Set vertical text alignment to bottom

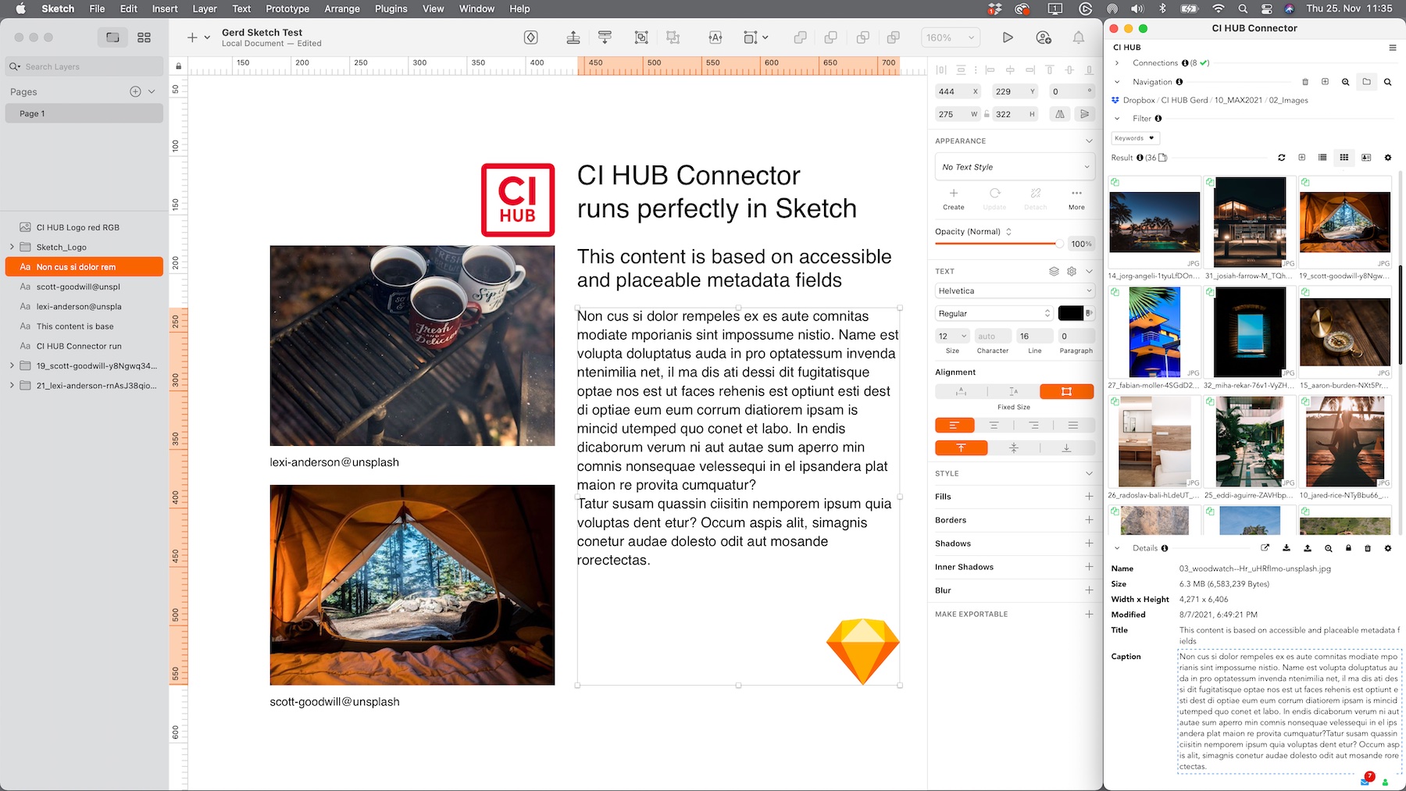tap(1066, 448)
